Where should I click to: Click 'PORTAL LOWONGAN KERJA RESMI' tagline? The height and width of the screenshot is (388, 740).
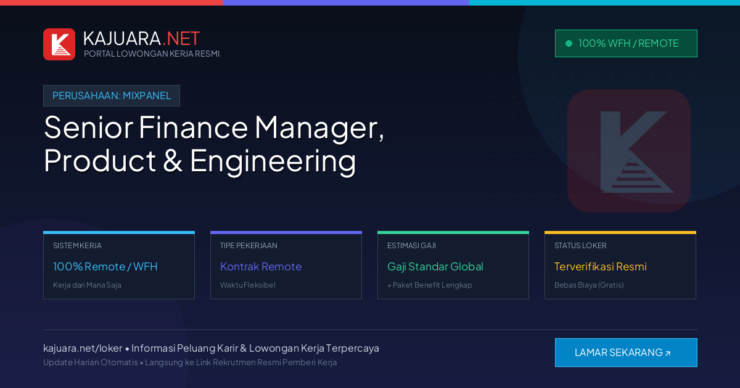click(x=152, y=54)
